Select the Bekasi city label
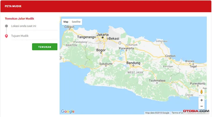212x117 pixels. [x=114, y=39]
